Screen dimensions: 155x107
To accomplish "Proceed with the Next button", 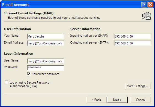I will (117, 100).
